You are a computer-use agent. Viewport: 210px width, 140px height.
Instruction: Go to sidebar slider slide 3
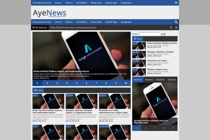(155, 128)
